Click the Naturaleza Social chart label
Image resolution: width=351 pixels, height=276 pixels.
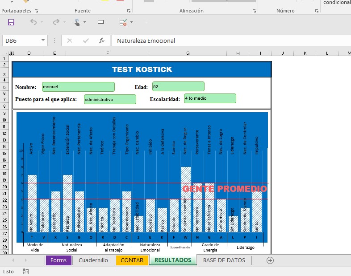coord(71,248)
